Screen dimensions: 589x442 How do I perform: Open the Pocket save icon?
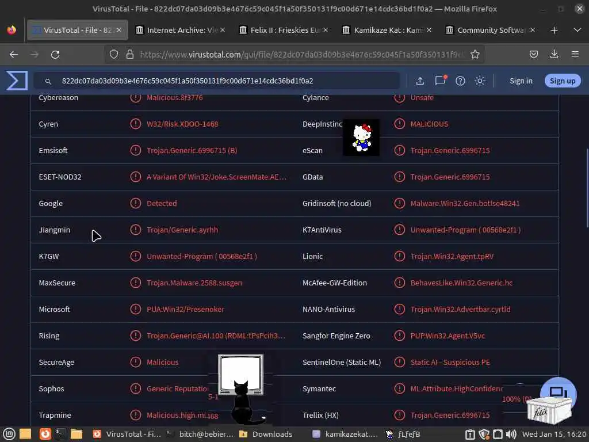point(533,55)
